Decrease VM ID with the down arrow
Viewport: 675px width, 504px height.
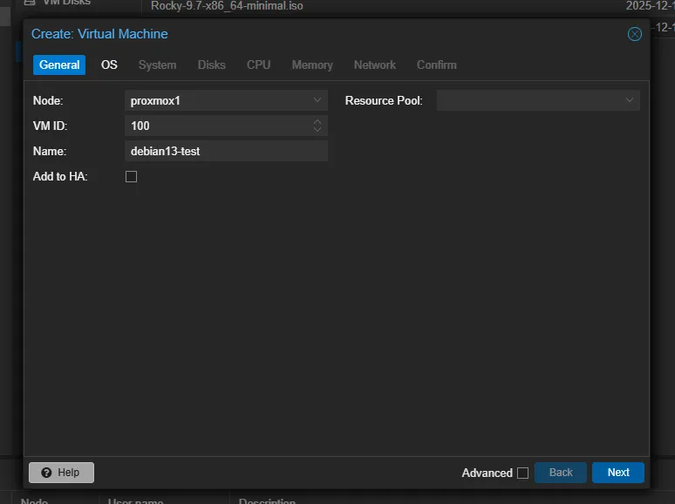pos(317,130)
